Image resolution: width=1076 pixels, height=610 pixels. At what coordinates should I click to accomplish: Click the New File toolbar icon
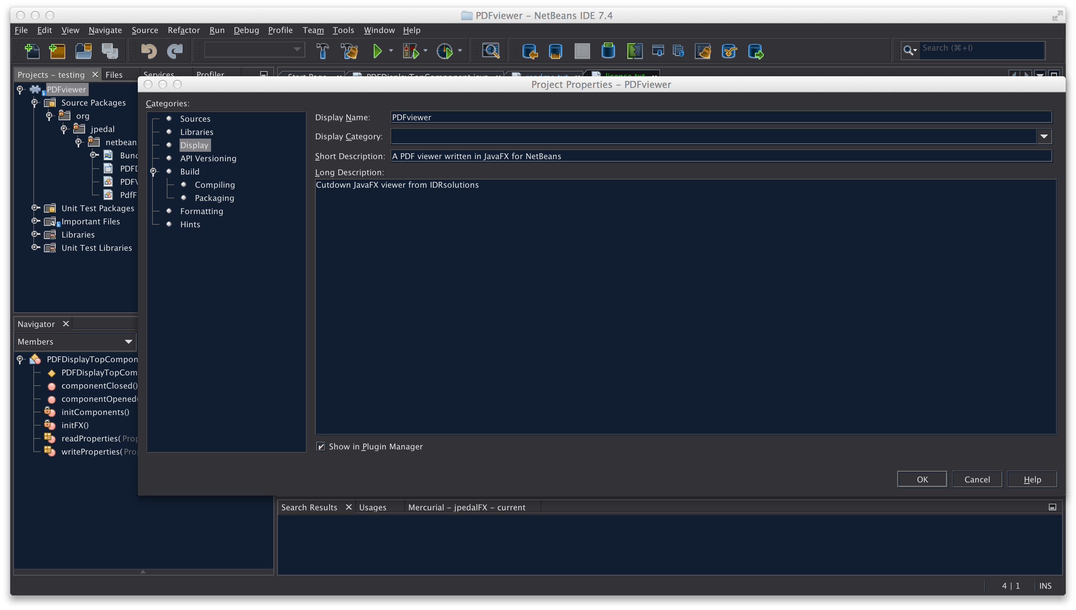point(32,51)
